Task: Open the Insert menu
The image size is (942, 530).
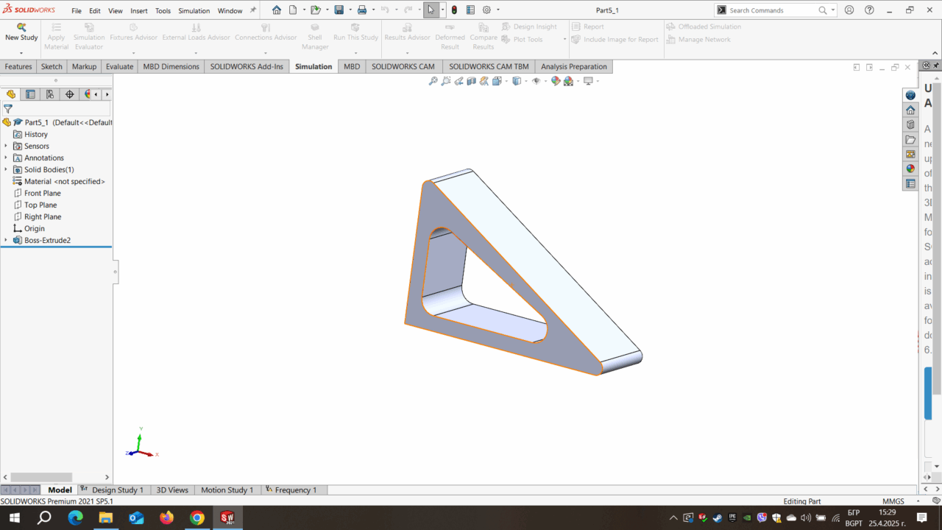Action: tap(139, 11)
